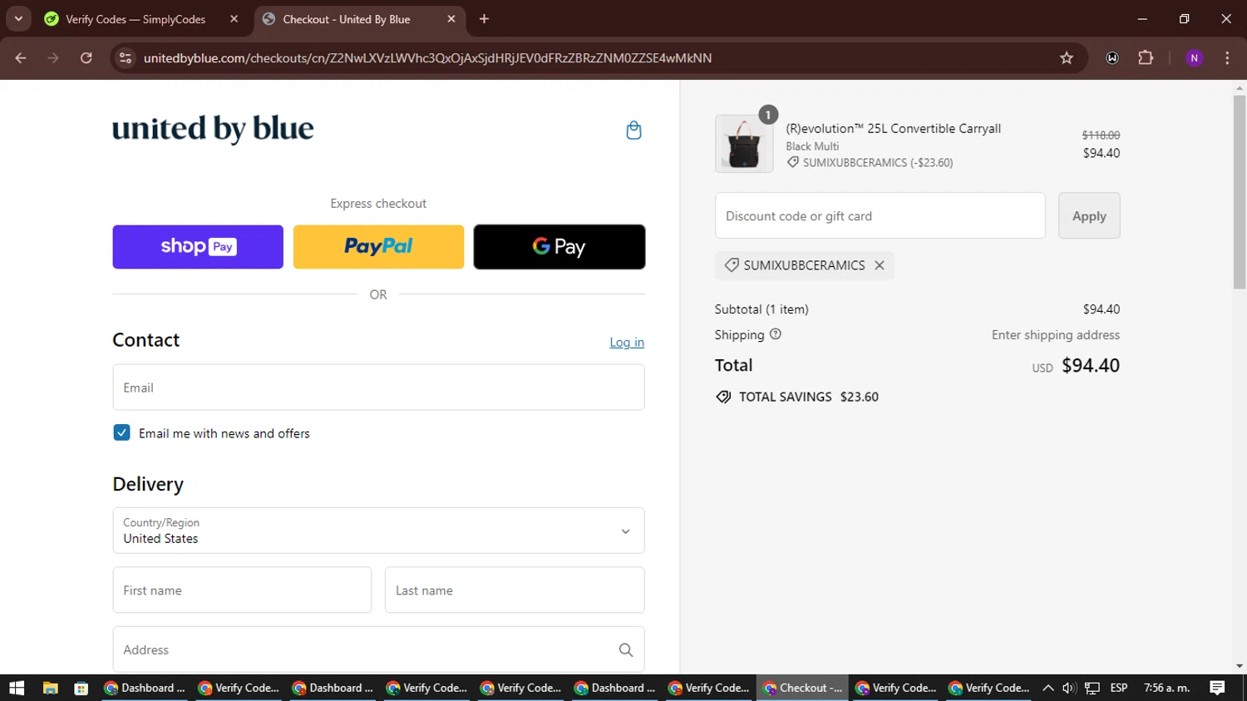
Task: Choose PayPal express checkout
Action: pyautogui.click(x=378, y=247)
